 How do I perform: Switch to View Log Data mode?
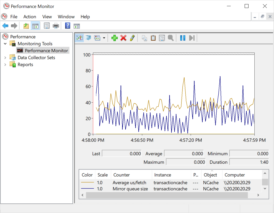pyautogui.click(x=88, y=38)
